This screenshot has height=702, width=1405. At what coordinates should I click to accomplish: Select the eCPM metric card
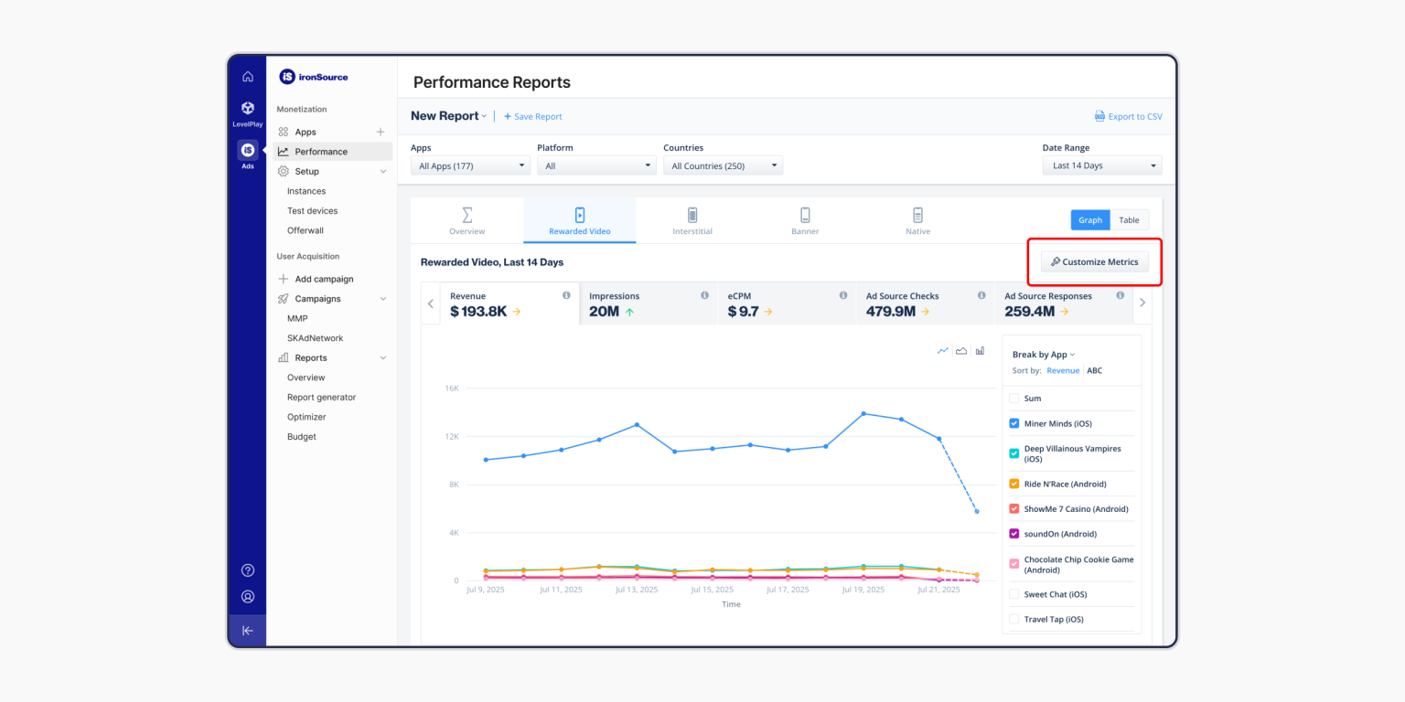click(x=787, y=303)
